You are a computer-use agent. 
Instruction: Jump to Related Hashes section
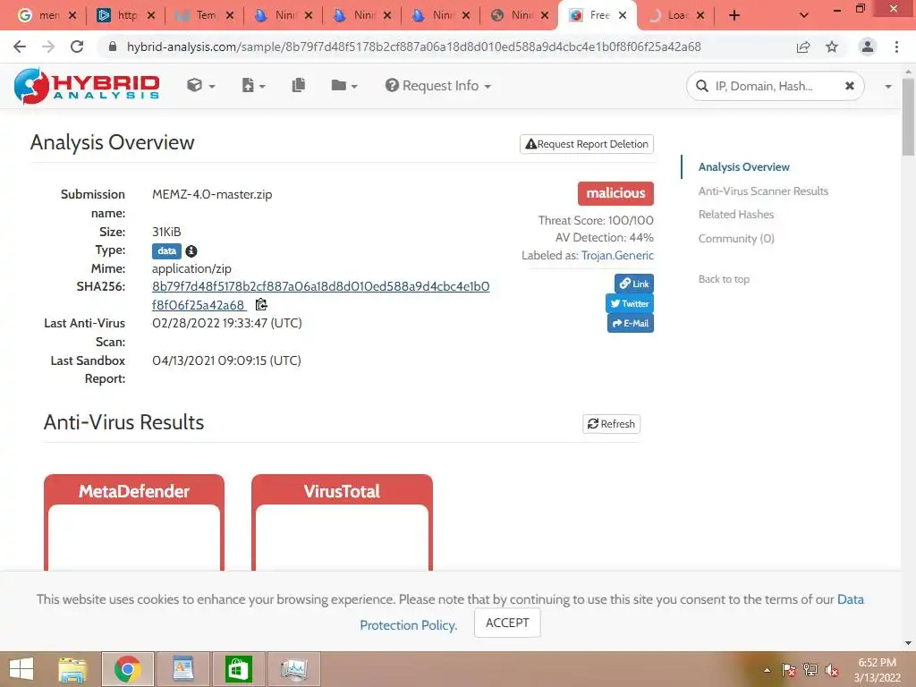736,215
